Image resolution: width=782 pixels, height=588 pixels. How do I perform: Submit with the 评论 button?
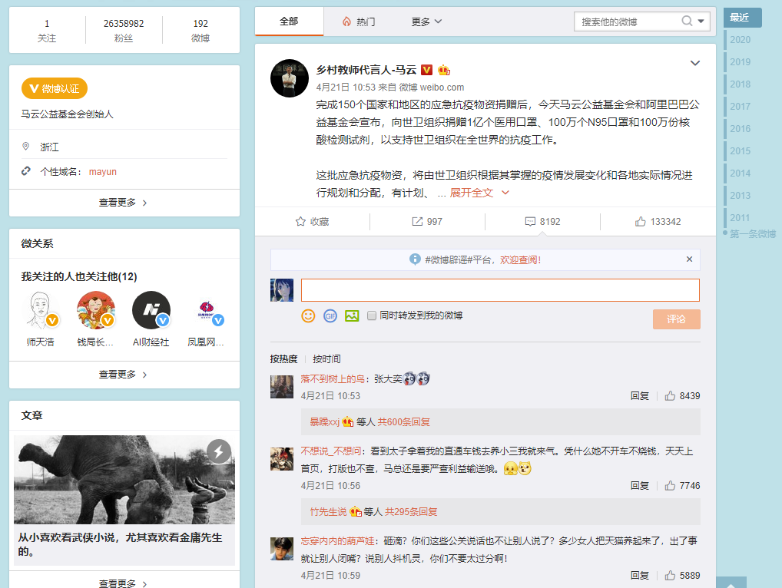pyautogui.click(x=676, y=319)
